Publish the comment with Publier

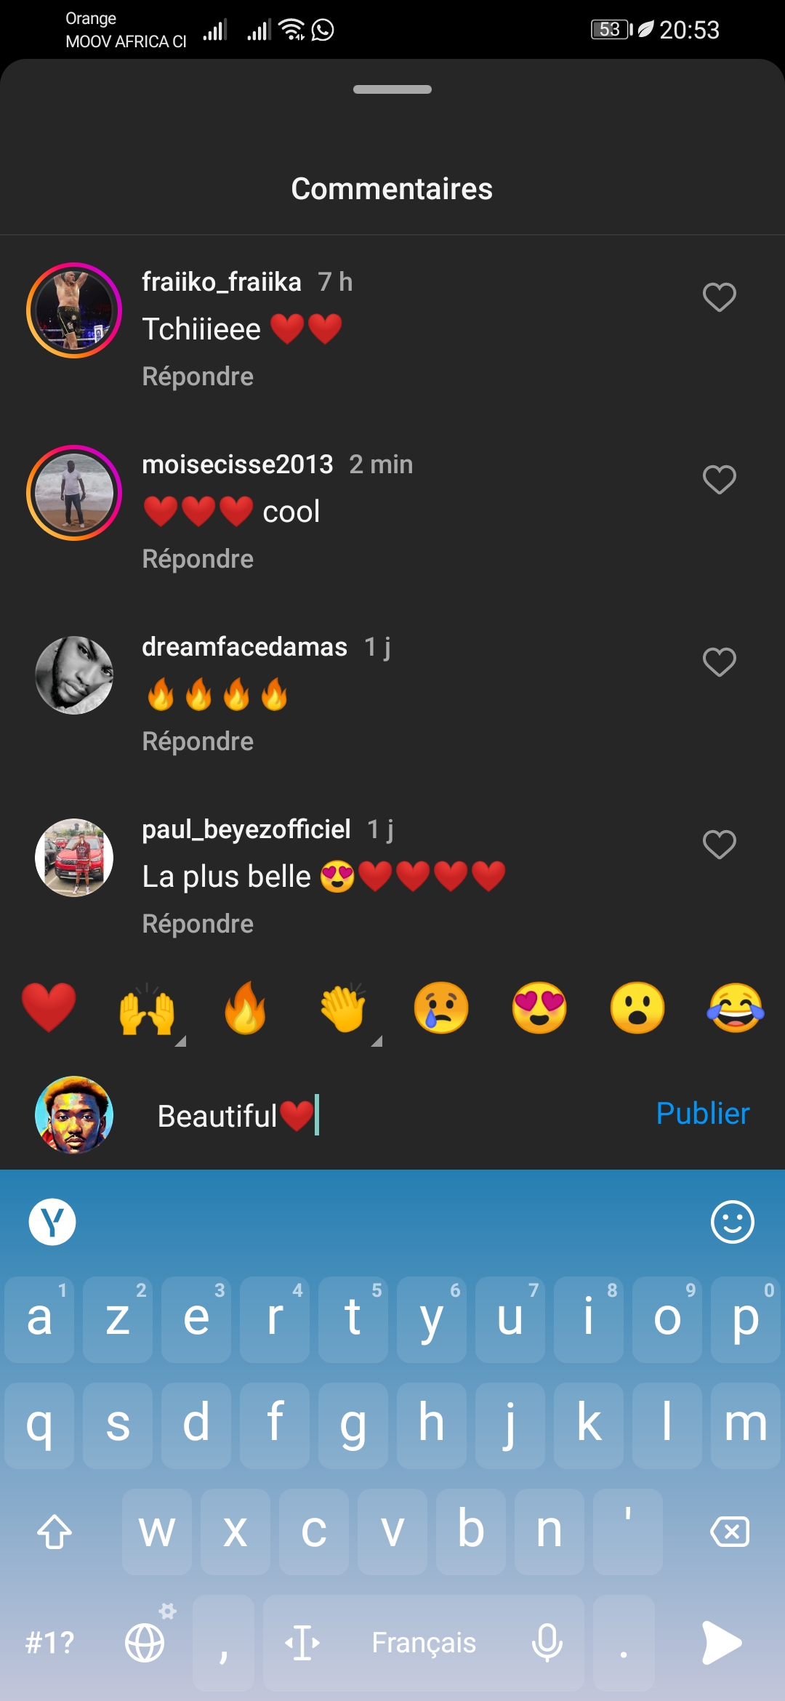(x=702, y=1114)
